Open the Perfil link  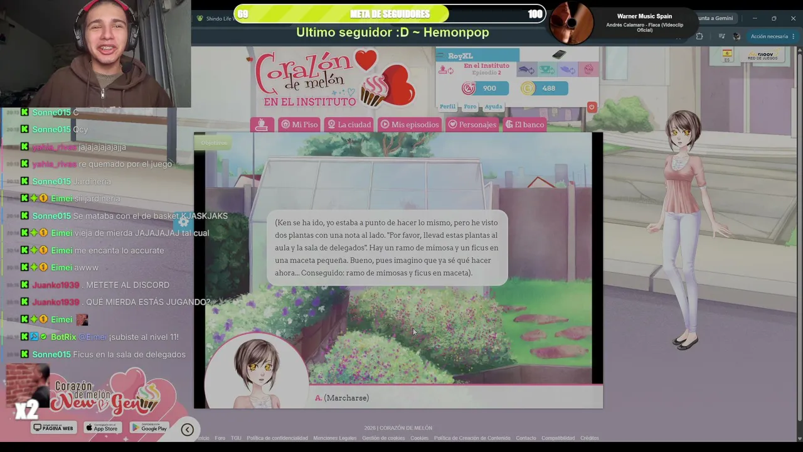[447, 107]
